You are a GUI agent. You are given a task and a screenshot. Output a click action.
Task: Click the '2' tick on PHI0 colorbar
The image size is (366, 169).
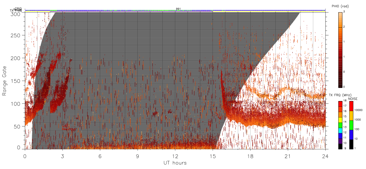pos(344,27)
